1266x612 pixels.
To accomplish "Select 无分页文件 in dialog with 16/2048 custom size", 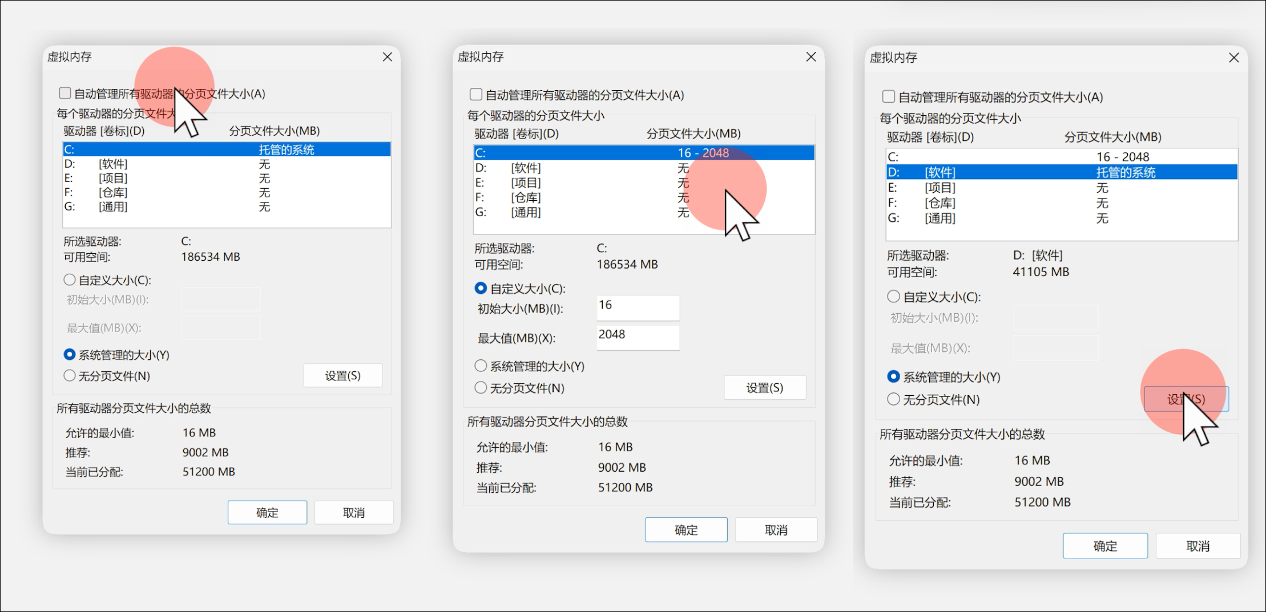I will coord(481,388).
